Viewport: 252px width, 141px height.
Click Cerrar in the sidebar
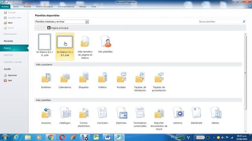9,28
